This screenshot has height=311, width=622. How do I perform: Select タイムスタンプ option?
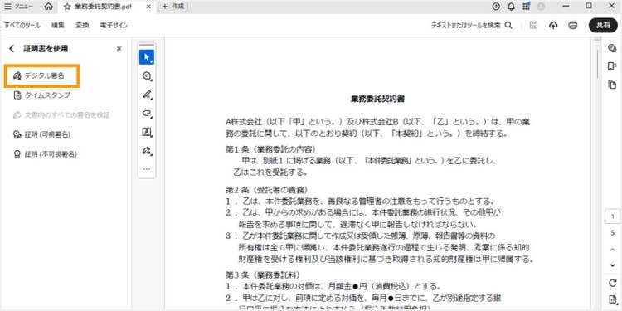[x=41, y=95]
